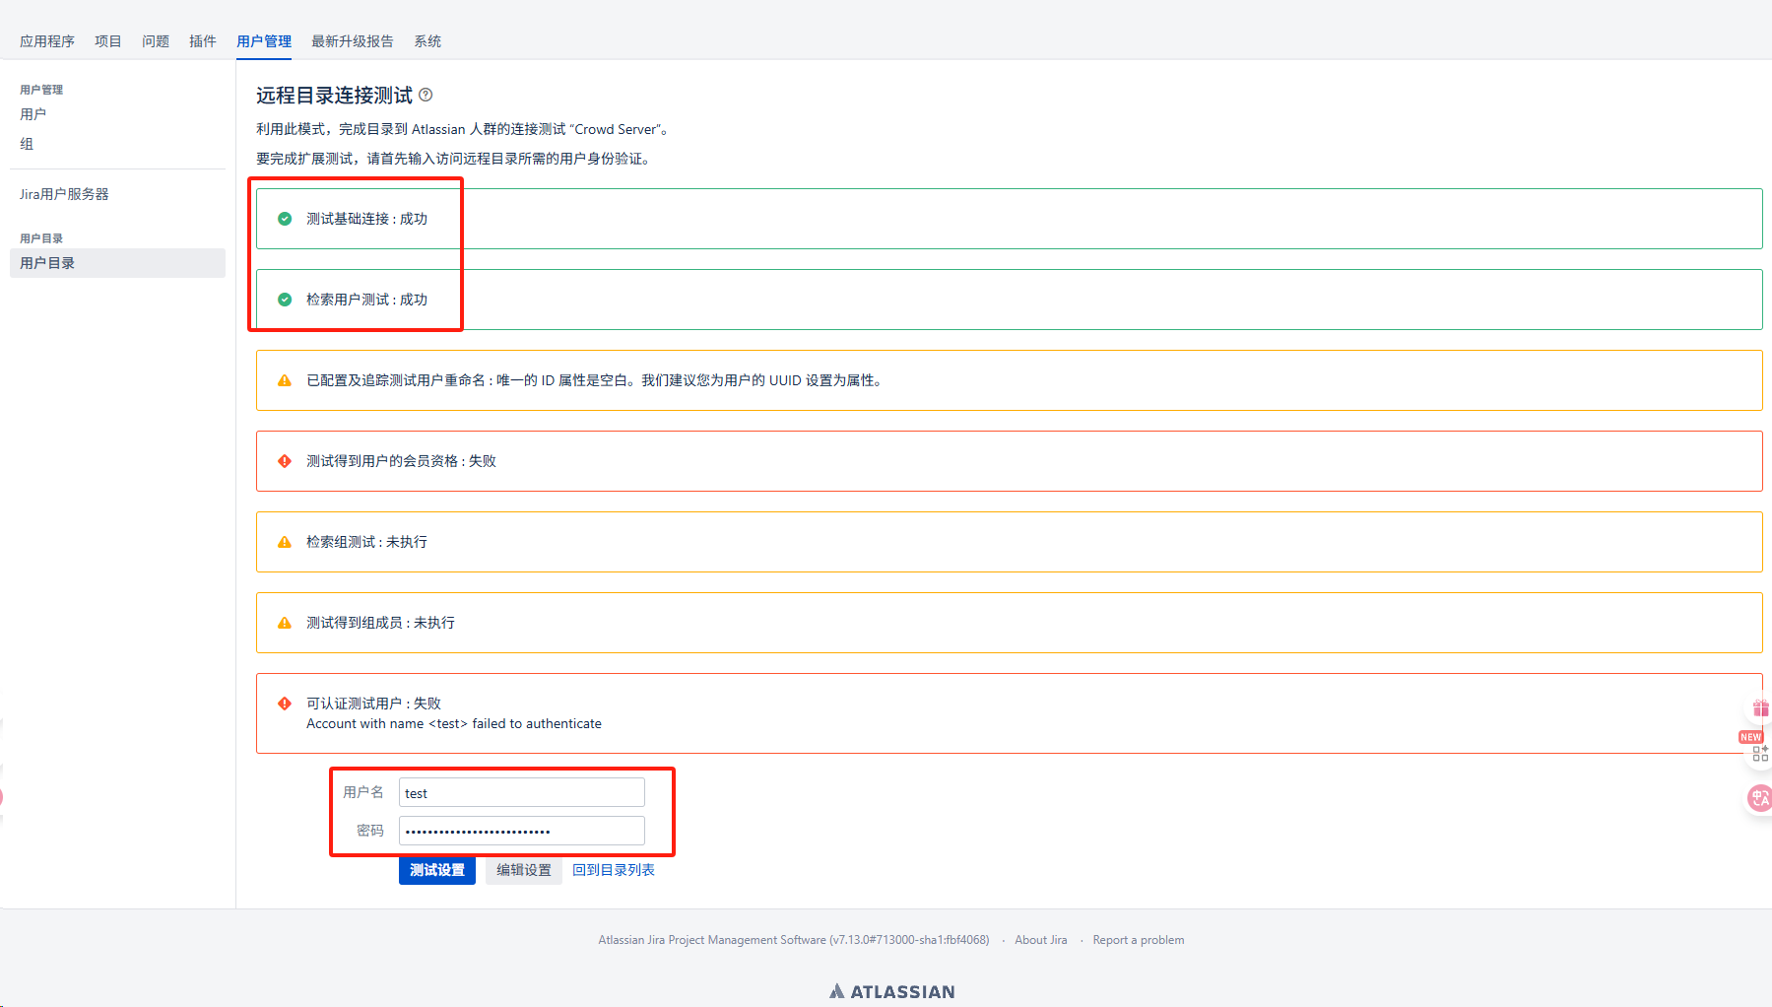Click the 用户名 input field
This screenshot has height=1007, width=1772.
522,792
